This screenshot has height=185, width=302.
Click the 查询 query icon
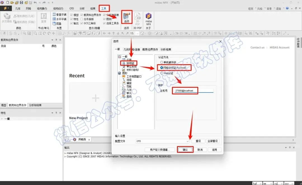[x=44, y=18]
